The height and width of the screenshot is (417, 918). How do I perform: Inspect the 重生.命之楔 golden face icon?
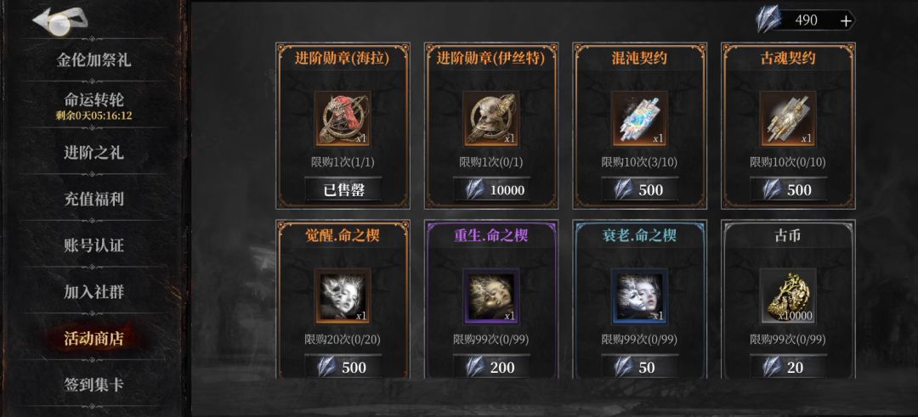click(491, 296)
